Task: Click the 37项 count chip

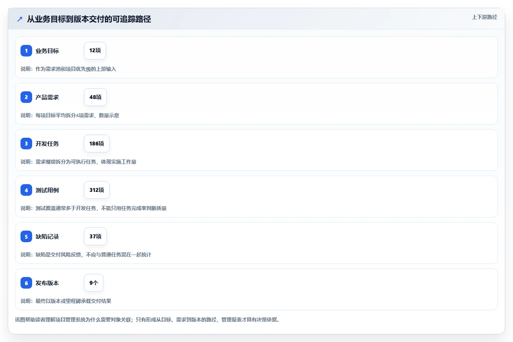Action: tap(95, 236)
